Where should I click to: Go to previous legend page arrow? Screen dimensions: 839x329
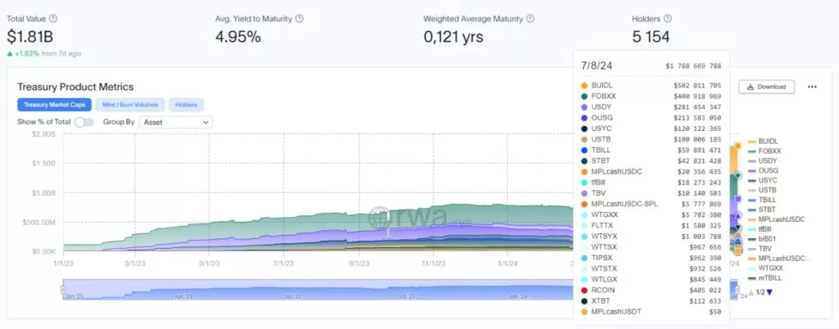point(751,293)
